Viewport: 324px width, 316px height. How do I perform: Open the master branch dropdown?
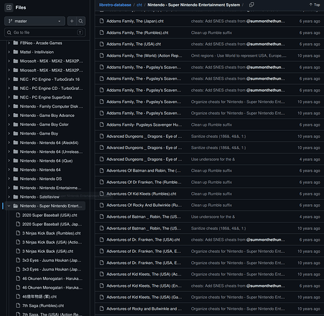click(x=35, y=21)
